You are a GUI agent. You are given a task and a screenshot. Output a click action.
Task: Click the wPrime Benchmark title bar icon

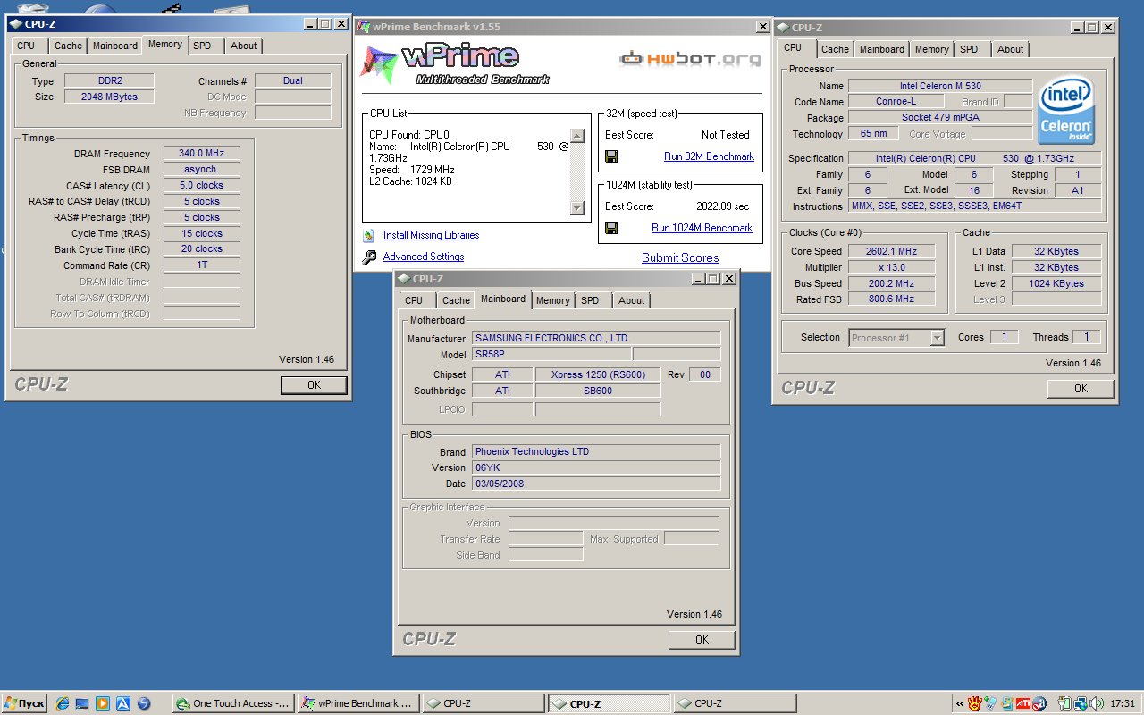pyautogui.click(x=364, y=27)
